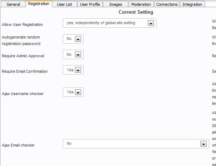Open Autogenerate random registration password No selector

click(73, 39)
